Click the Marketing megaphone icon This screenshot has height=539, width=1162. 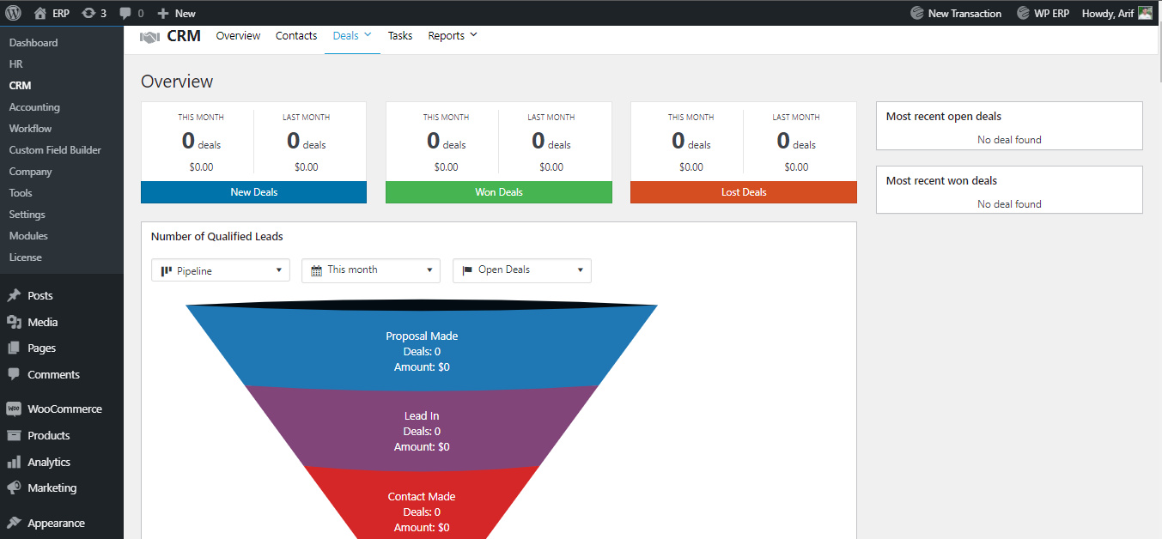click(x=14, y=488)
